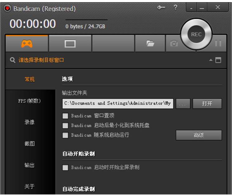Click the window target icon next to the up arrow
232x195 pixels.
(218, 60)
